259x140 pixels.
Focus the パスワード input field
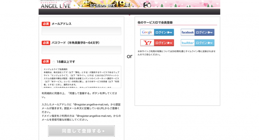[x=81, y=50]
